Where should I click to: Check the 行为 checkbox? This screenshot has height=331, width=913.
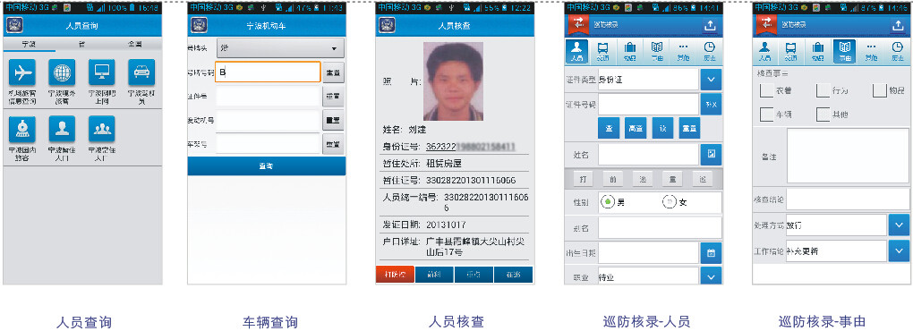(823, 90)
